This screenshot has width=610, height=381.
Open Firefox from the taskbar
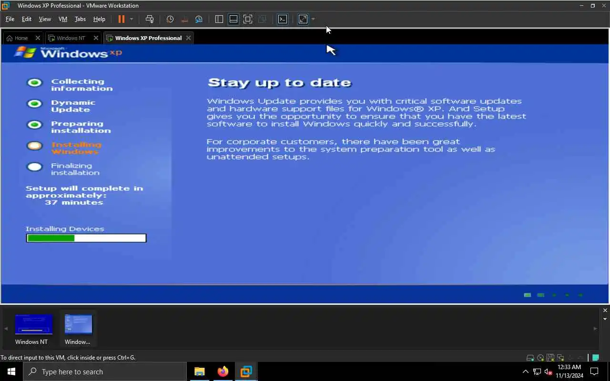(223, 371)
